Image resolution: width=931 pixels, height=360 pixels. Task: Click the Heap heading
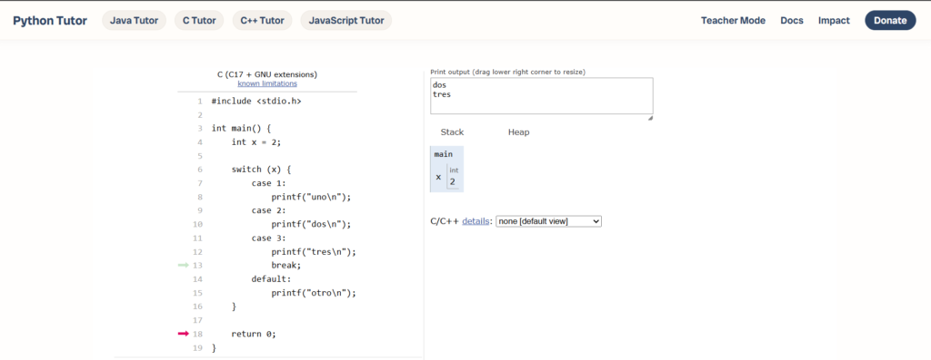coord(518,132)
